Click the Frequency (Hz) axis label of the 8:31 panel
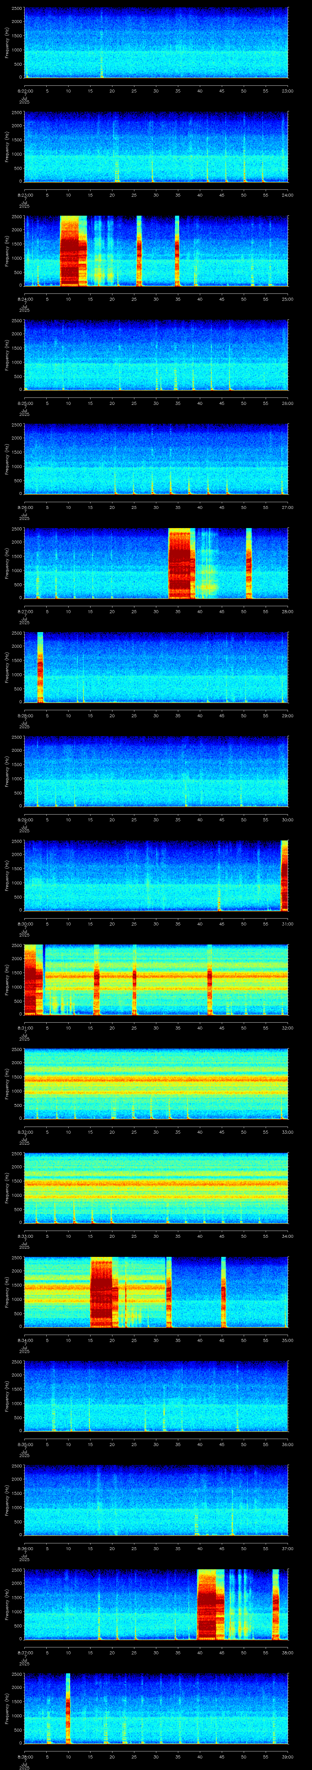Screen dimensions: 312x1770 [x=7, y=980]
